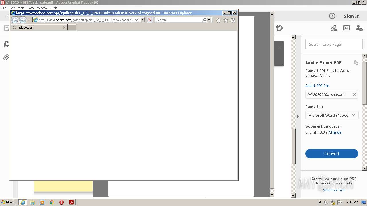Click the search magnifier in Internet Explorer

coord(204,20)
